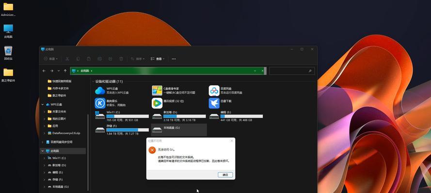
Task: Open the WPS云盘 cloud drive icon
Action: (100, 91)
